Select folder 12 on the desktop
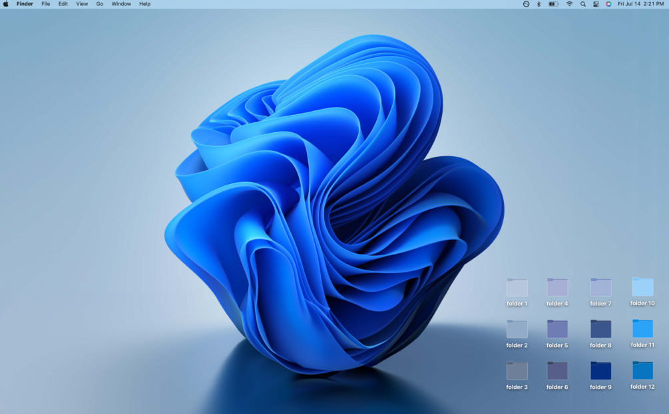The image size is (669, 414). [642, 371]
